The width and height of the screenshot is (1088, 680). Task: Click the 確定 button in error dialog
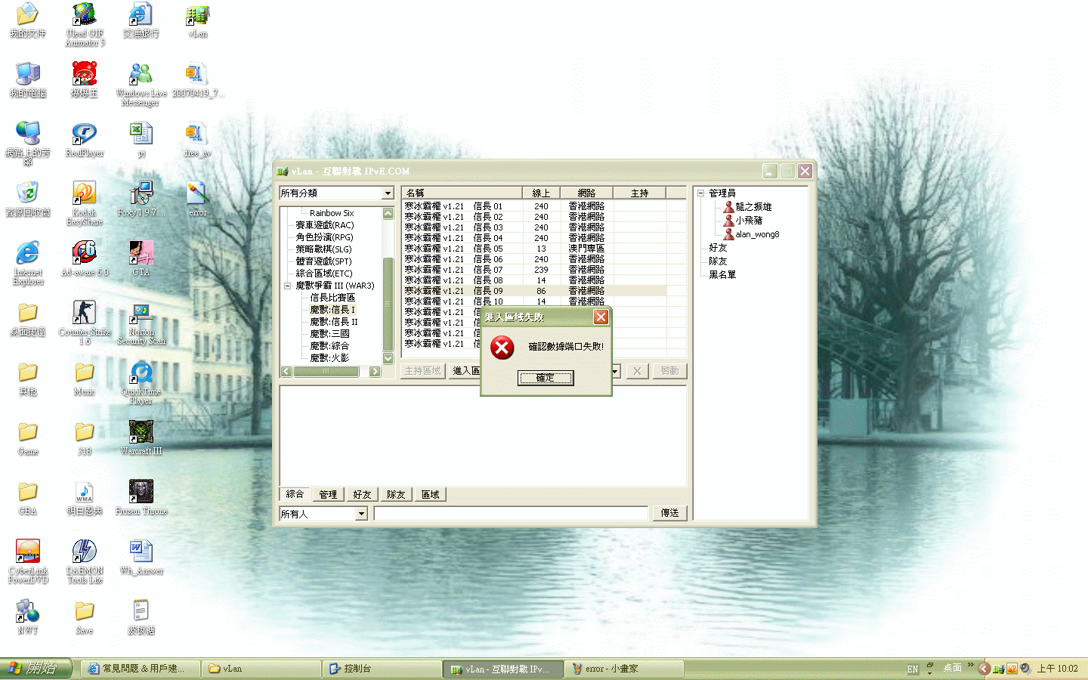(545, 378)
